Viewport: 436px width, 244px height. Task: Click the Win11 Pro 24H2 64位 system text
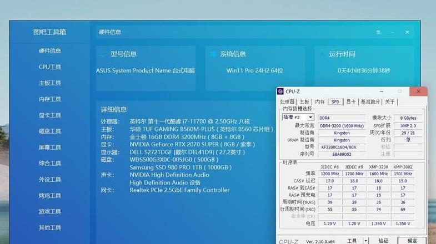[x=254, y=70]
